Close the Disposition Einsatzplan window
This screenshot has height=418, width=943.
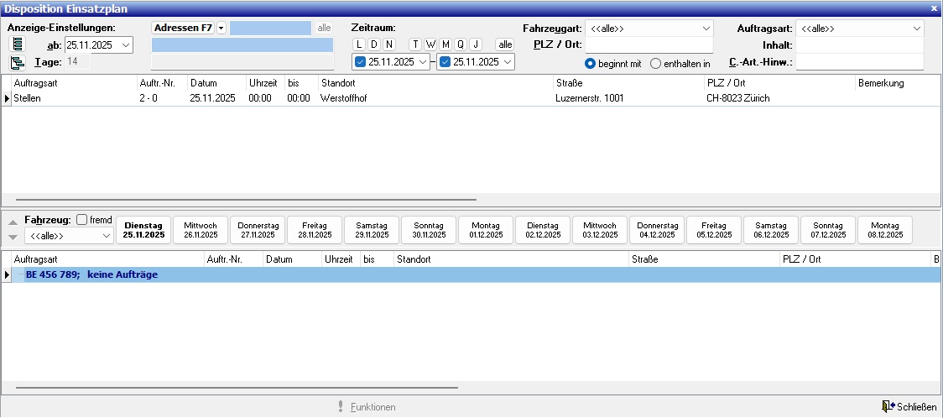click(935, 8)
